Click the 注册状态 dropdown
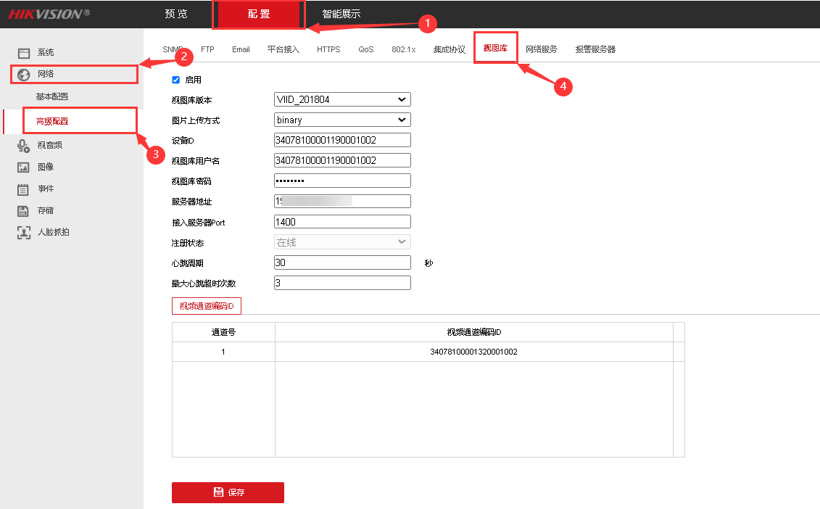Viewport: 820px width, 509px height. [x=341, y=241]
